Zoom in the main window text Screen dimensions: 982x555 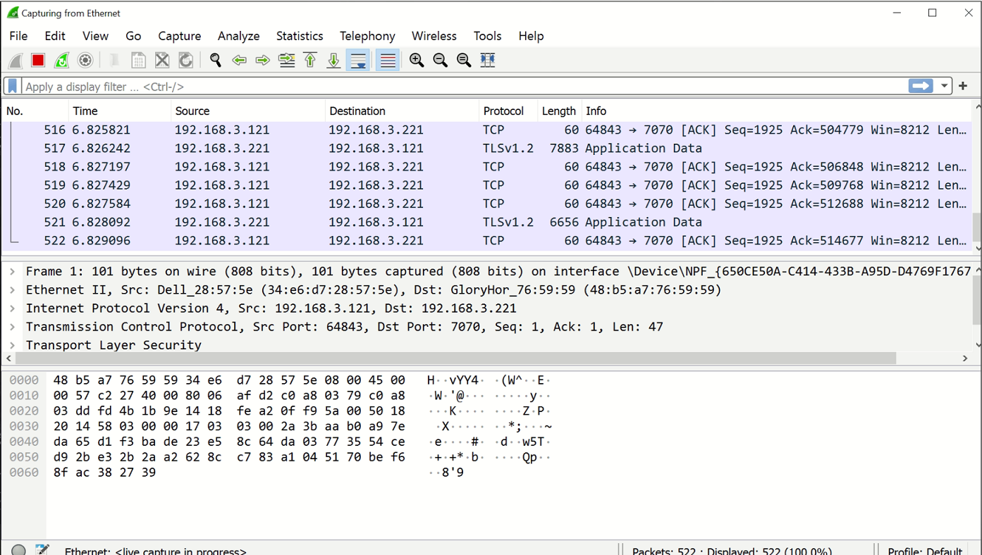417,61
